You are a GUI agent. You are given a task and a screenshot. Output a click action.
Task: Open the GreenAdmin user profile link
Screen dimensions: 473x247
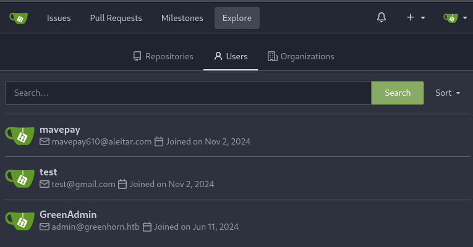coord(69,214)
